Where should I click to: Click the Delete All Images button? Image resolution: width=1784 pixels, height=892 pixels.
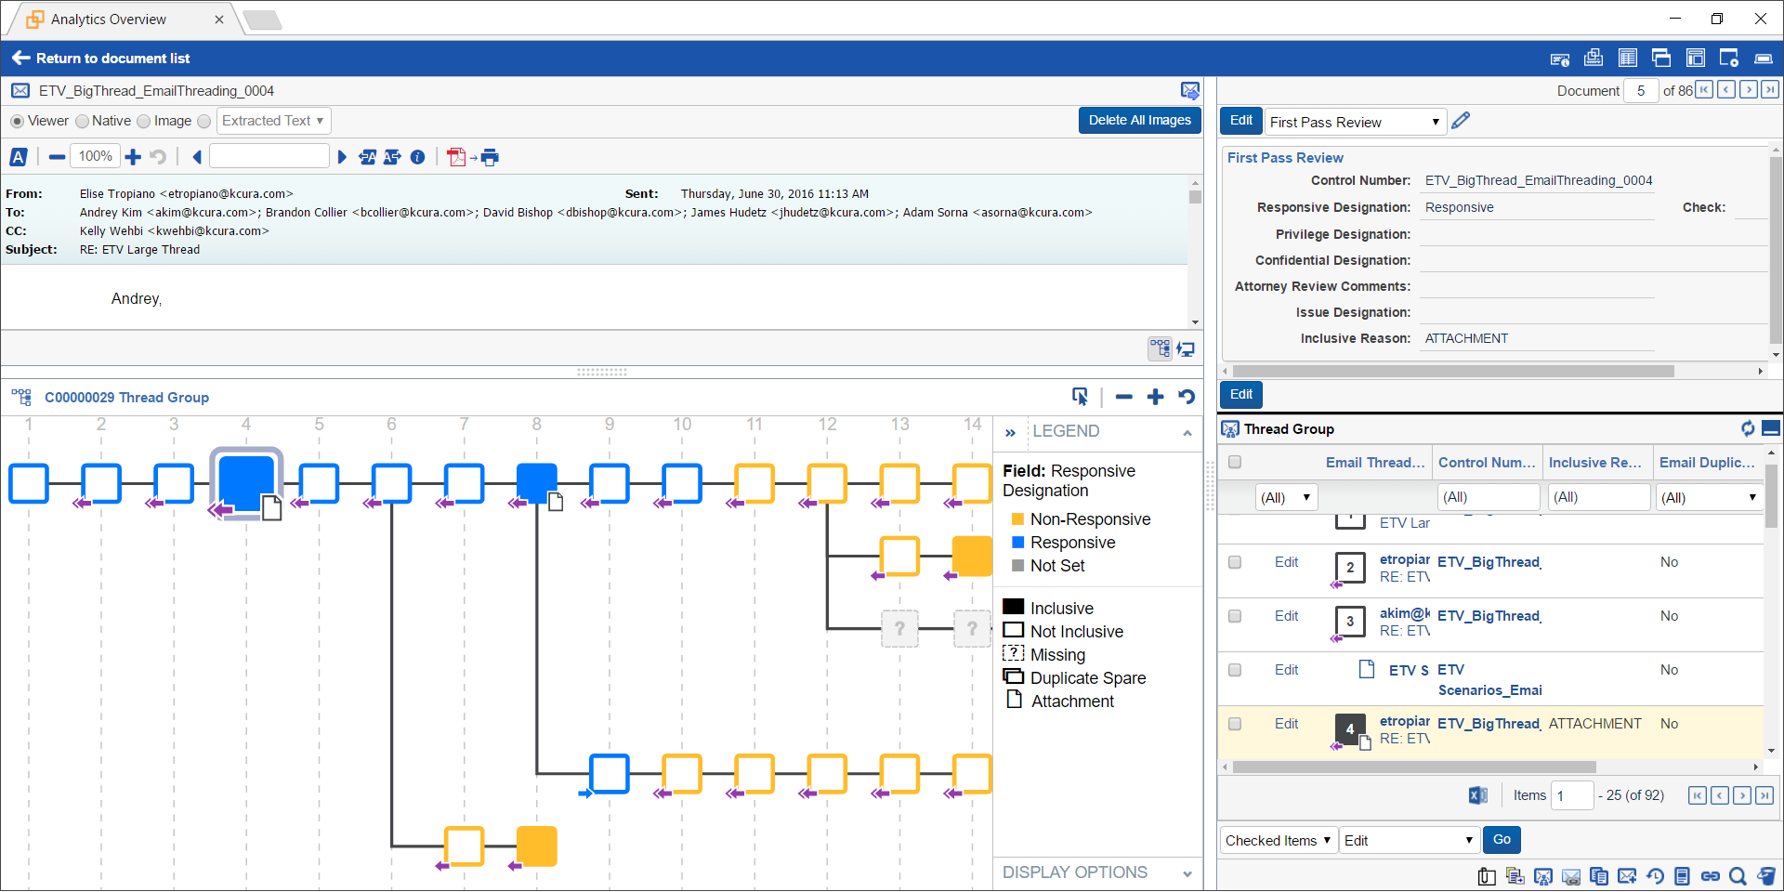click(1139, 120)
